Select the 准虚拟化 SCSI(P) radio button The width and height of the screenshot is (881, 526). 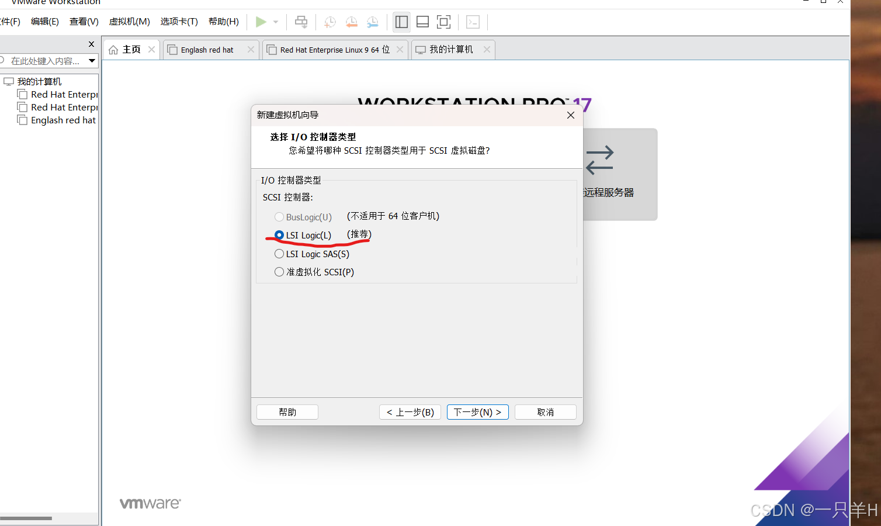(279, 272)
